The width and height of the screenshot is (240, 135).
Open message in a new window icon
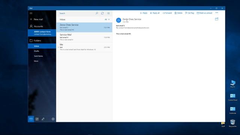(217, 19)
